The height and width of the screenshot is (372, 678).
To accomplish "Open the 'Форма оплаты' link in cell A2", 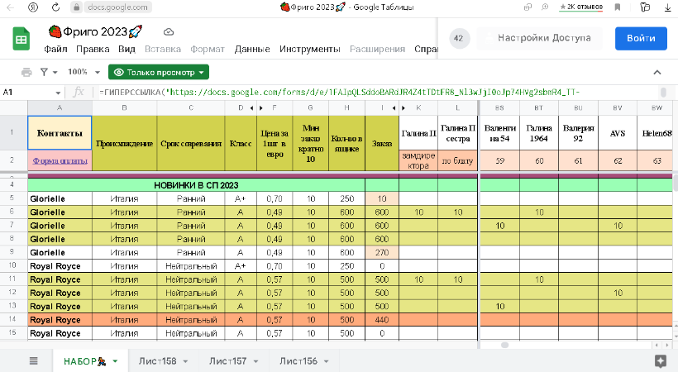I will coord(60,160).
